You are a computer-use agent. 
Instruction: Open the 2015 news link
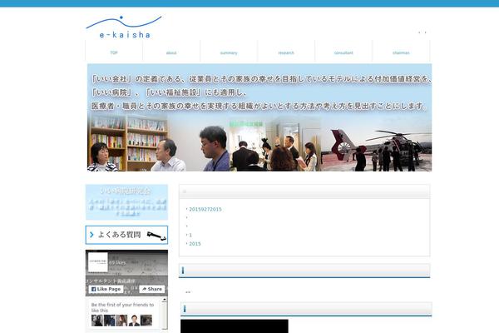pos(195,244)
